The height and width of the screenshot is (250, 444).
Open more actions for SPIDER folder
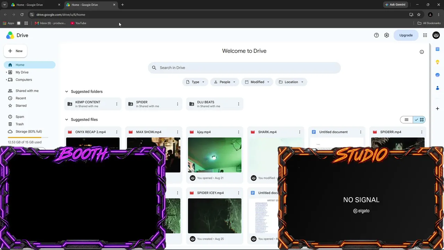click(x=178, y=104)
